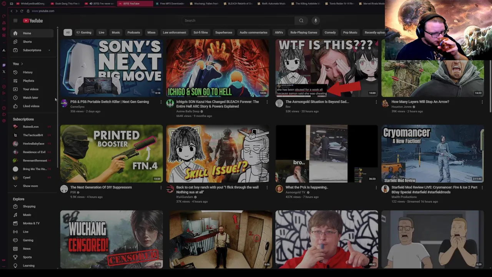The width and height of the screenshot is (492, 277).
Task: Switch to the Free MP3 Downloader browser tab
Action: coord(170,3)
